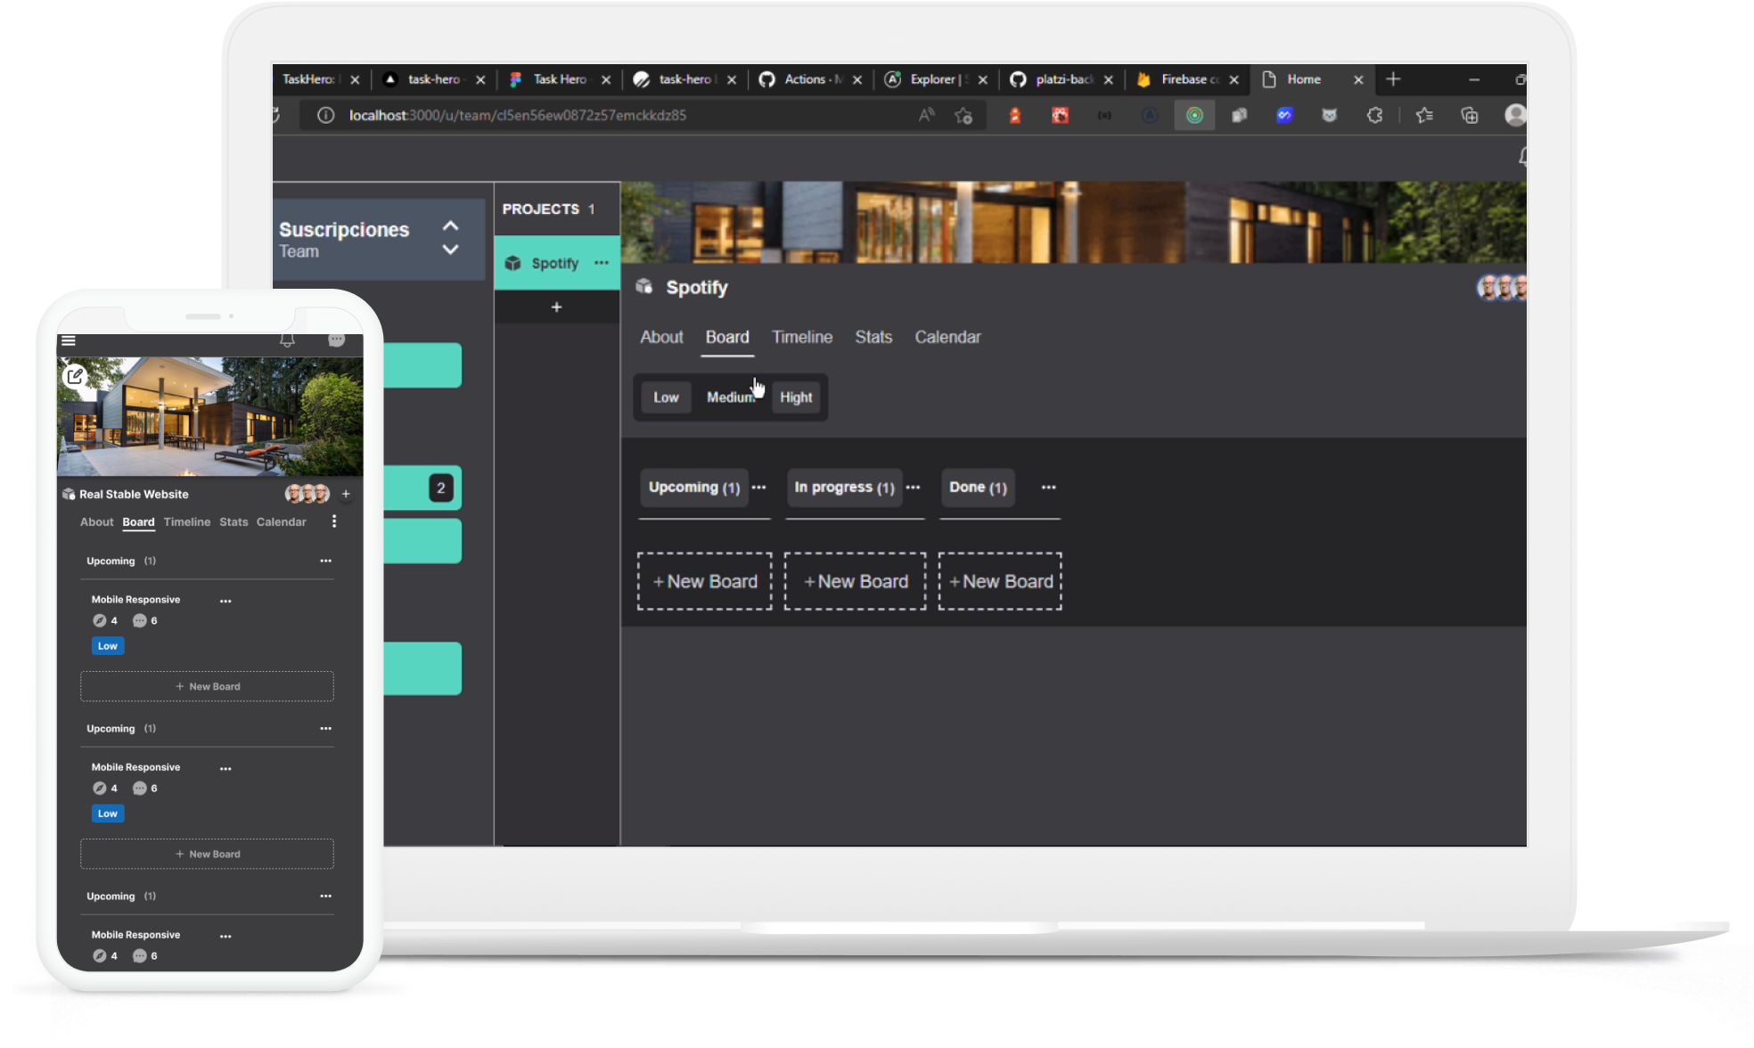1754x1048 pixels.
Task: Expand the Suscripciones Team switcher
Action: (x=451, y=238)
